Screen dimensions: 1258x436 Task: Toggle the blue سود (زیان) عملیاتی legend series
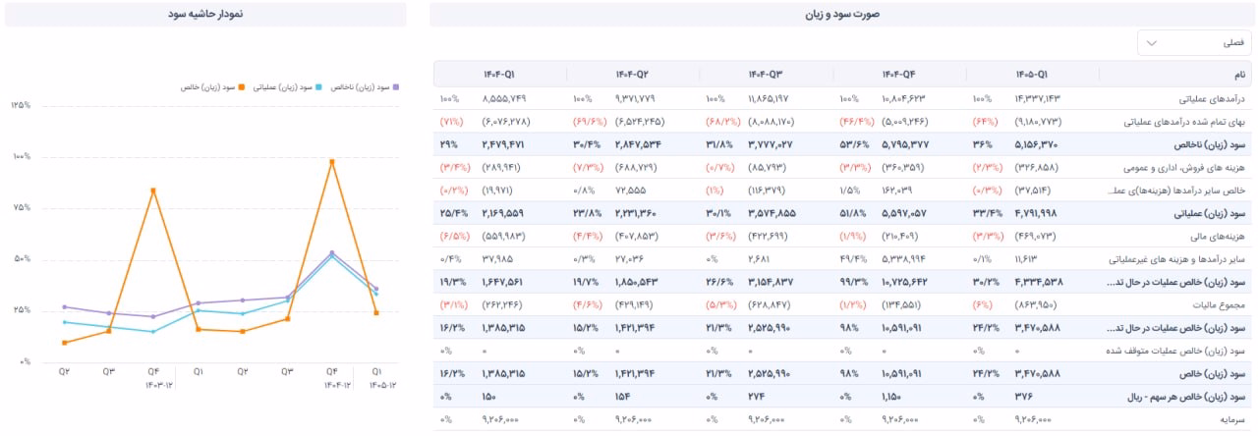[285, 86]
